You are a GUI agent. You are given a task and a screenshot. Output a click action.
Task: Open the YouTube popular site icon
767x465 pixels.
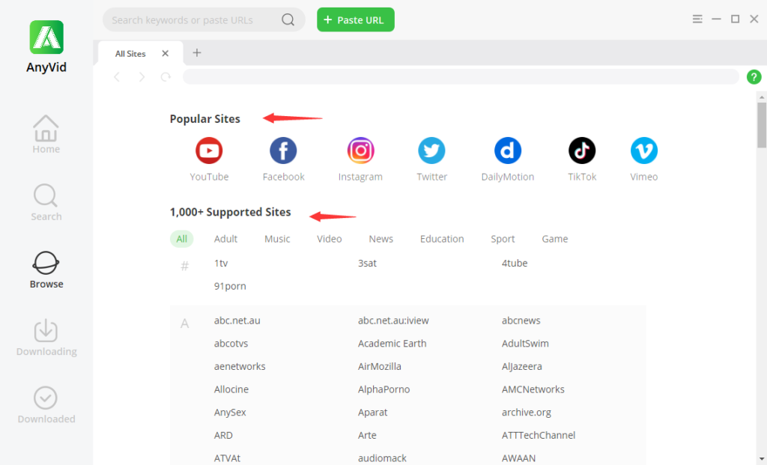(x=209, y=151)
